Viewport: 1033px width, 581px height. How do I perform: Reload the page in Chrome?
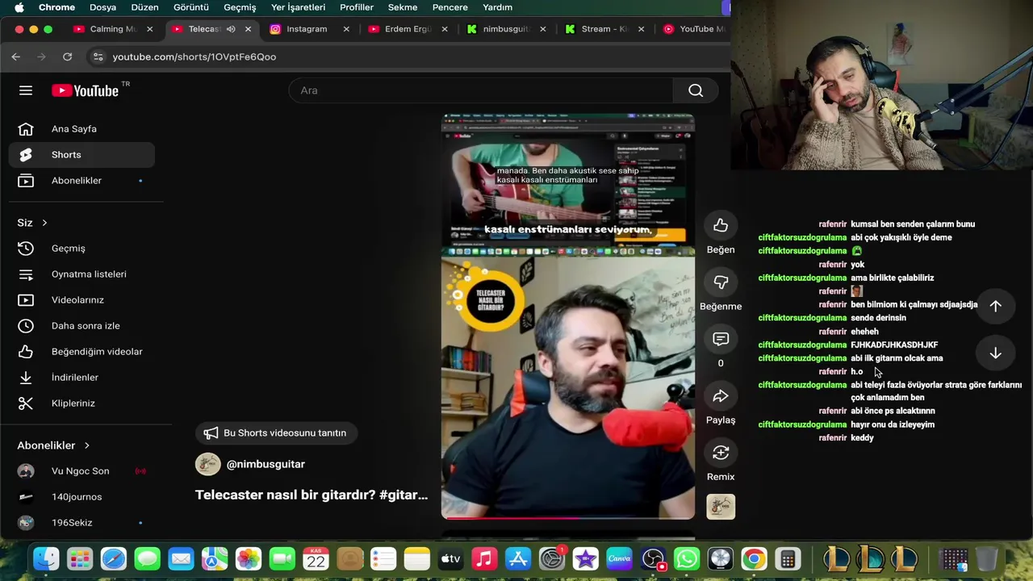click(x=68, y=56)
